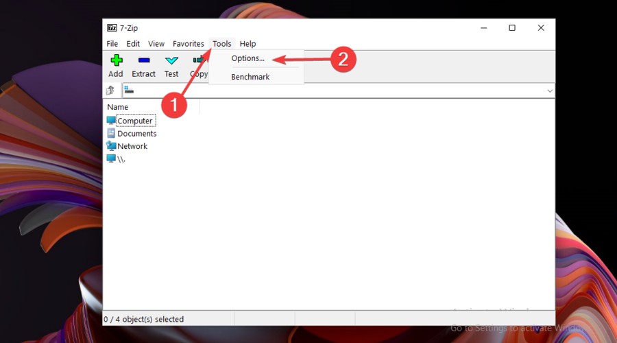Click the Extract toolbar icon
The height and width of the screenshot is (343, 617).
(144, 60)
